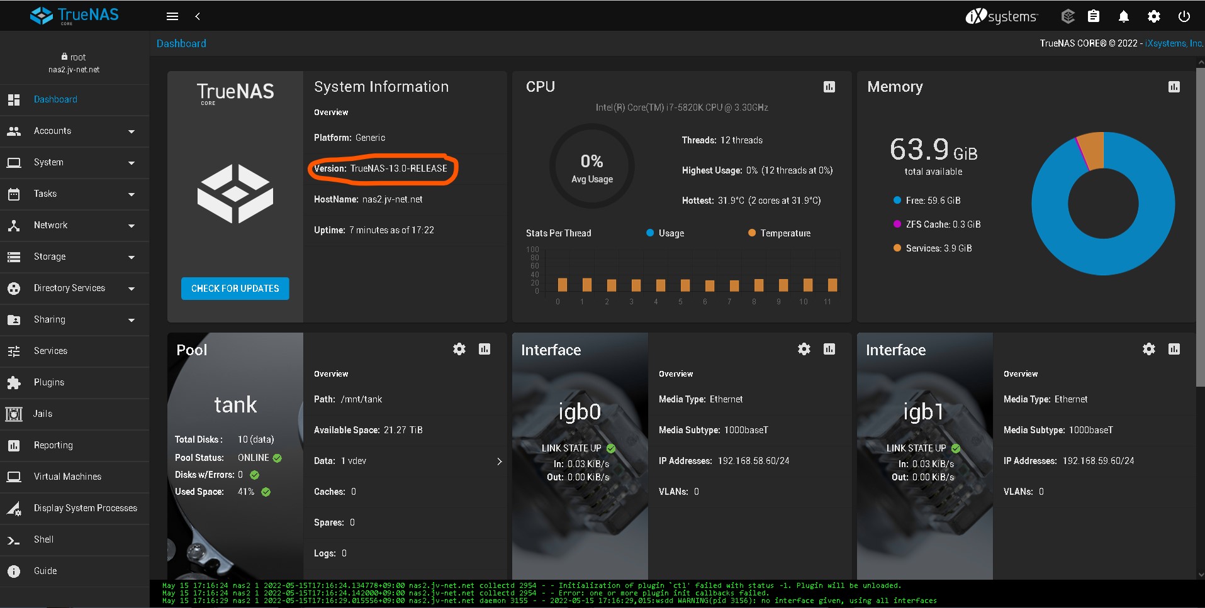Click the Temperature legend entry

pos(779,233)
